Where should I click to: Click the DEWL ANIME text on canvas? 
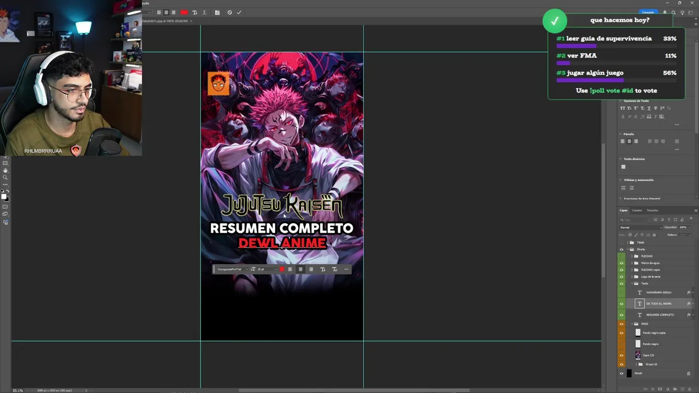(x=282, y=243)
